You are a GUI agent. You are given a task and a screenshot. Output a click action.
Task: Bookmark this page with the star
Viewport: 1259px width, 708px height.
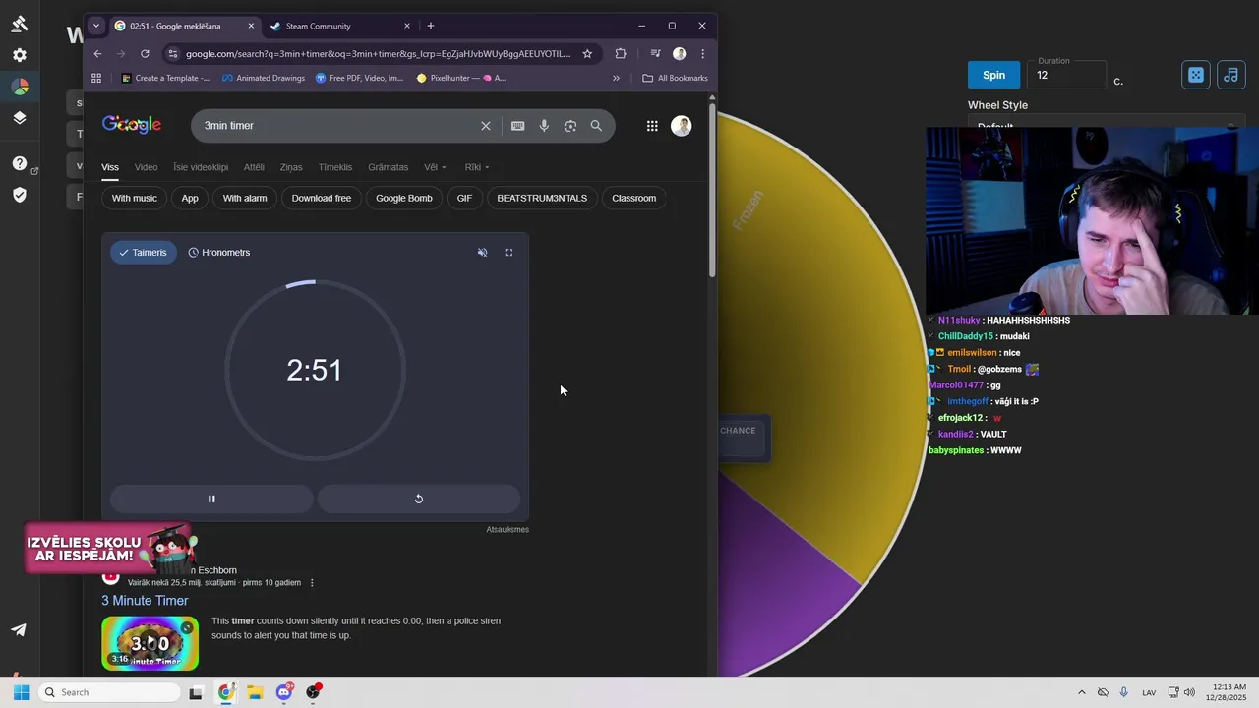587,54
